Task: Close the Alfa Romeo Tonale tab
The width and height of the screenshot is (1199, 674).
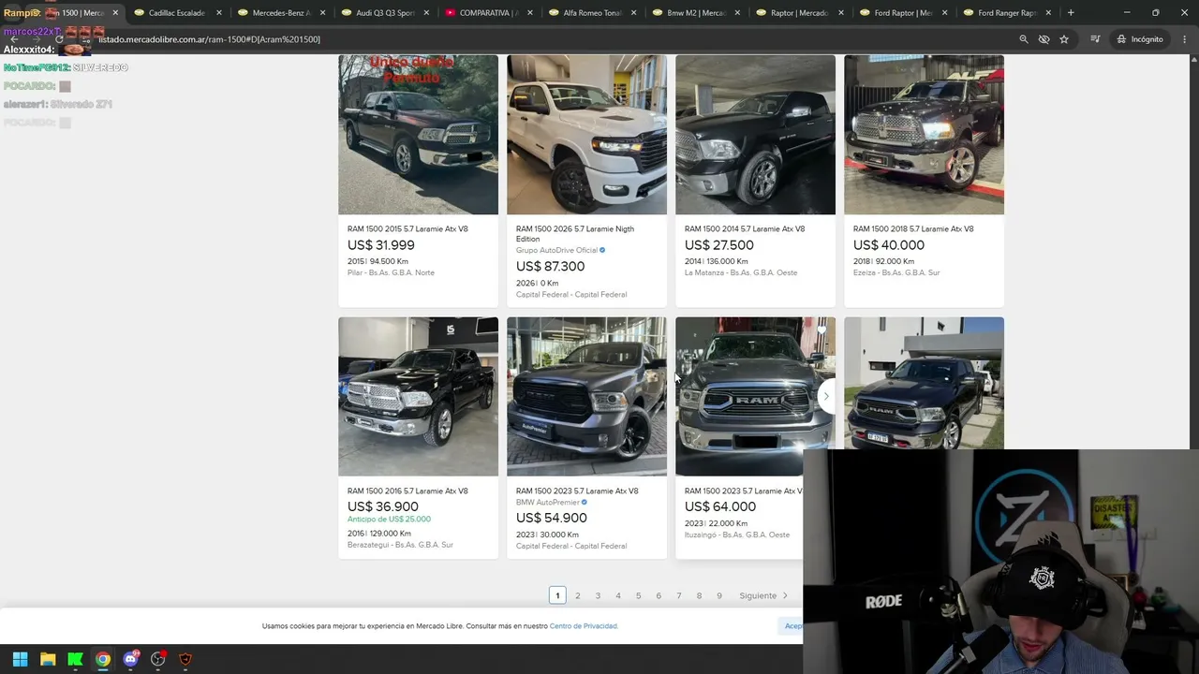Action: 634,13
